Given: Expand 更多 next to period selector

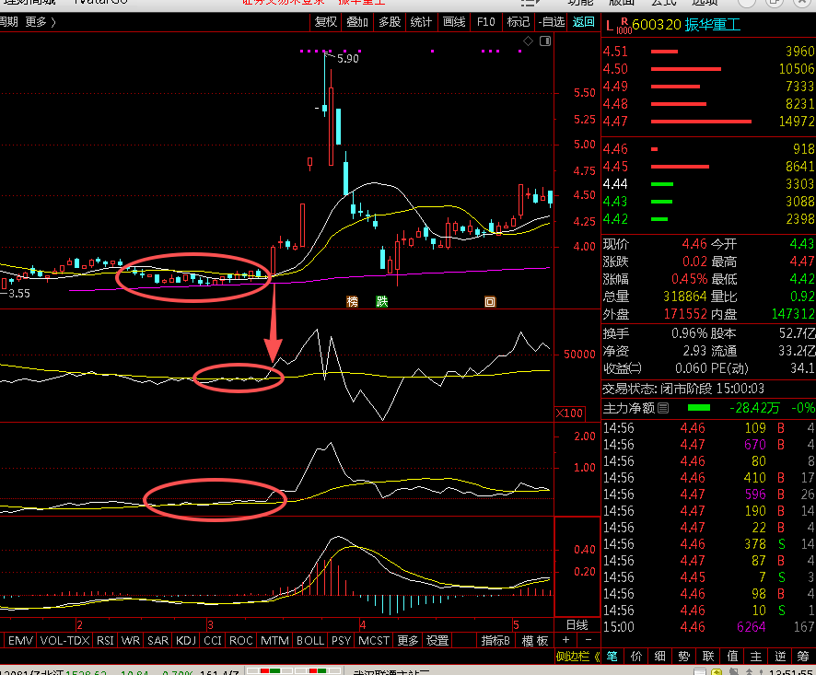Looking at the screenshot, I should pos(41,22).
